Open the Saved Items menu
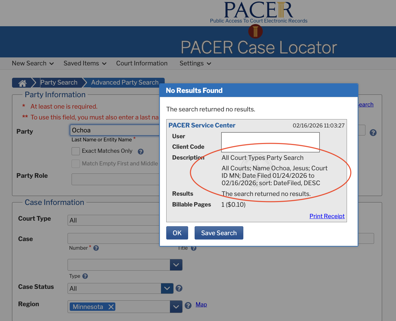396x321 pixels. point(85,64)
